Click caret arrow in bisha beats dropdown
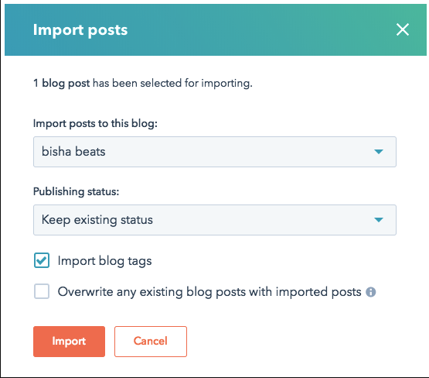 point(379,152)
